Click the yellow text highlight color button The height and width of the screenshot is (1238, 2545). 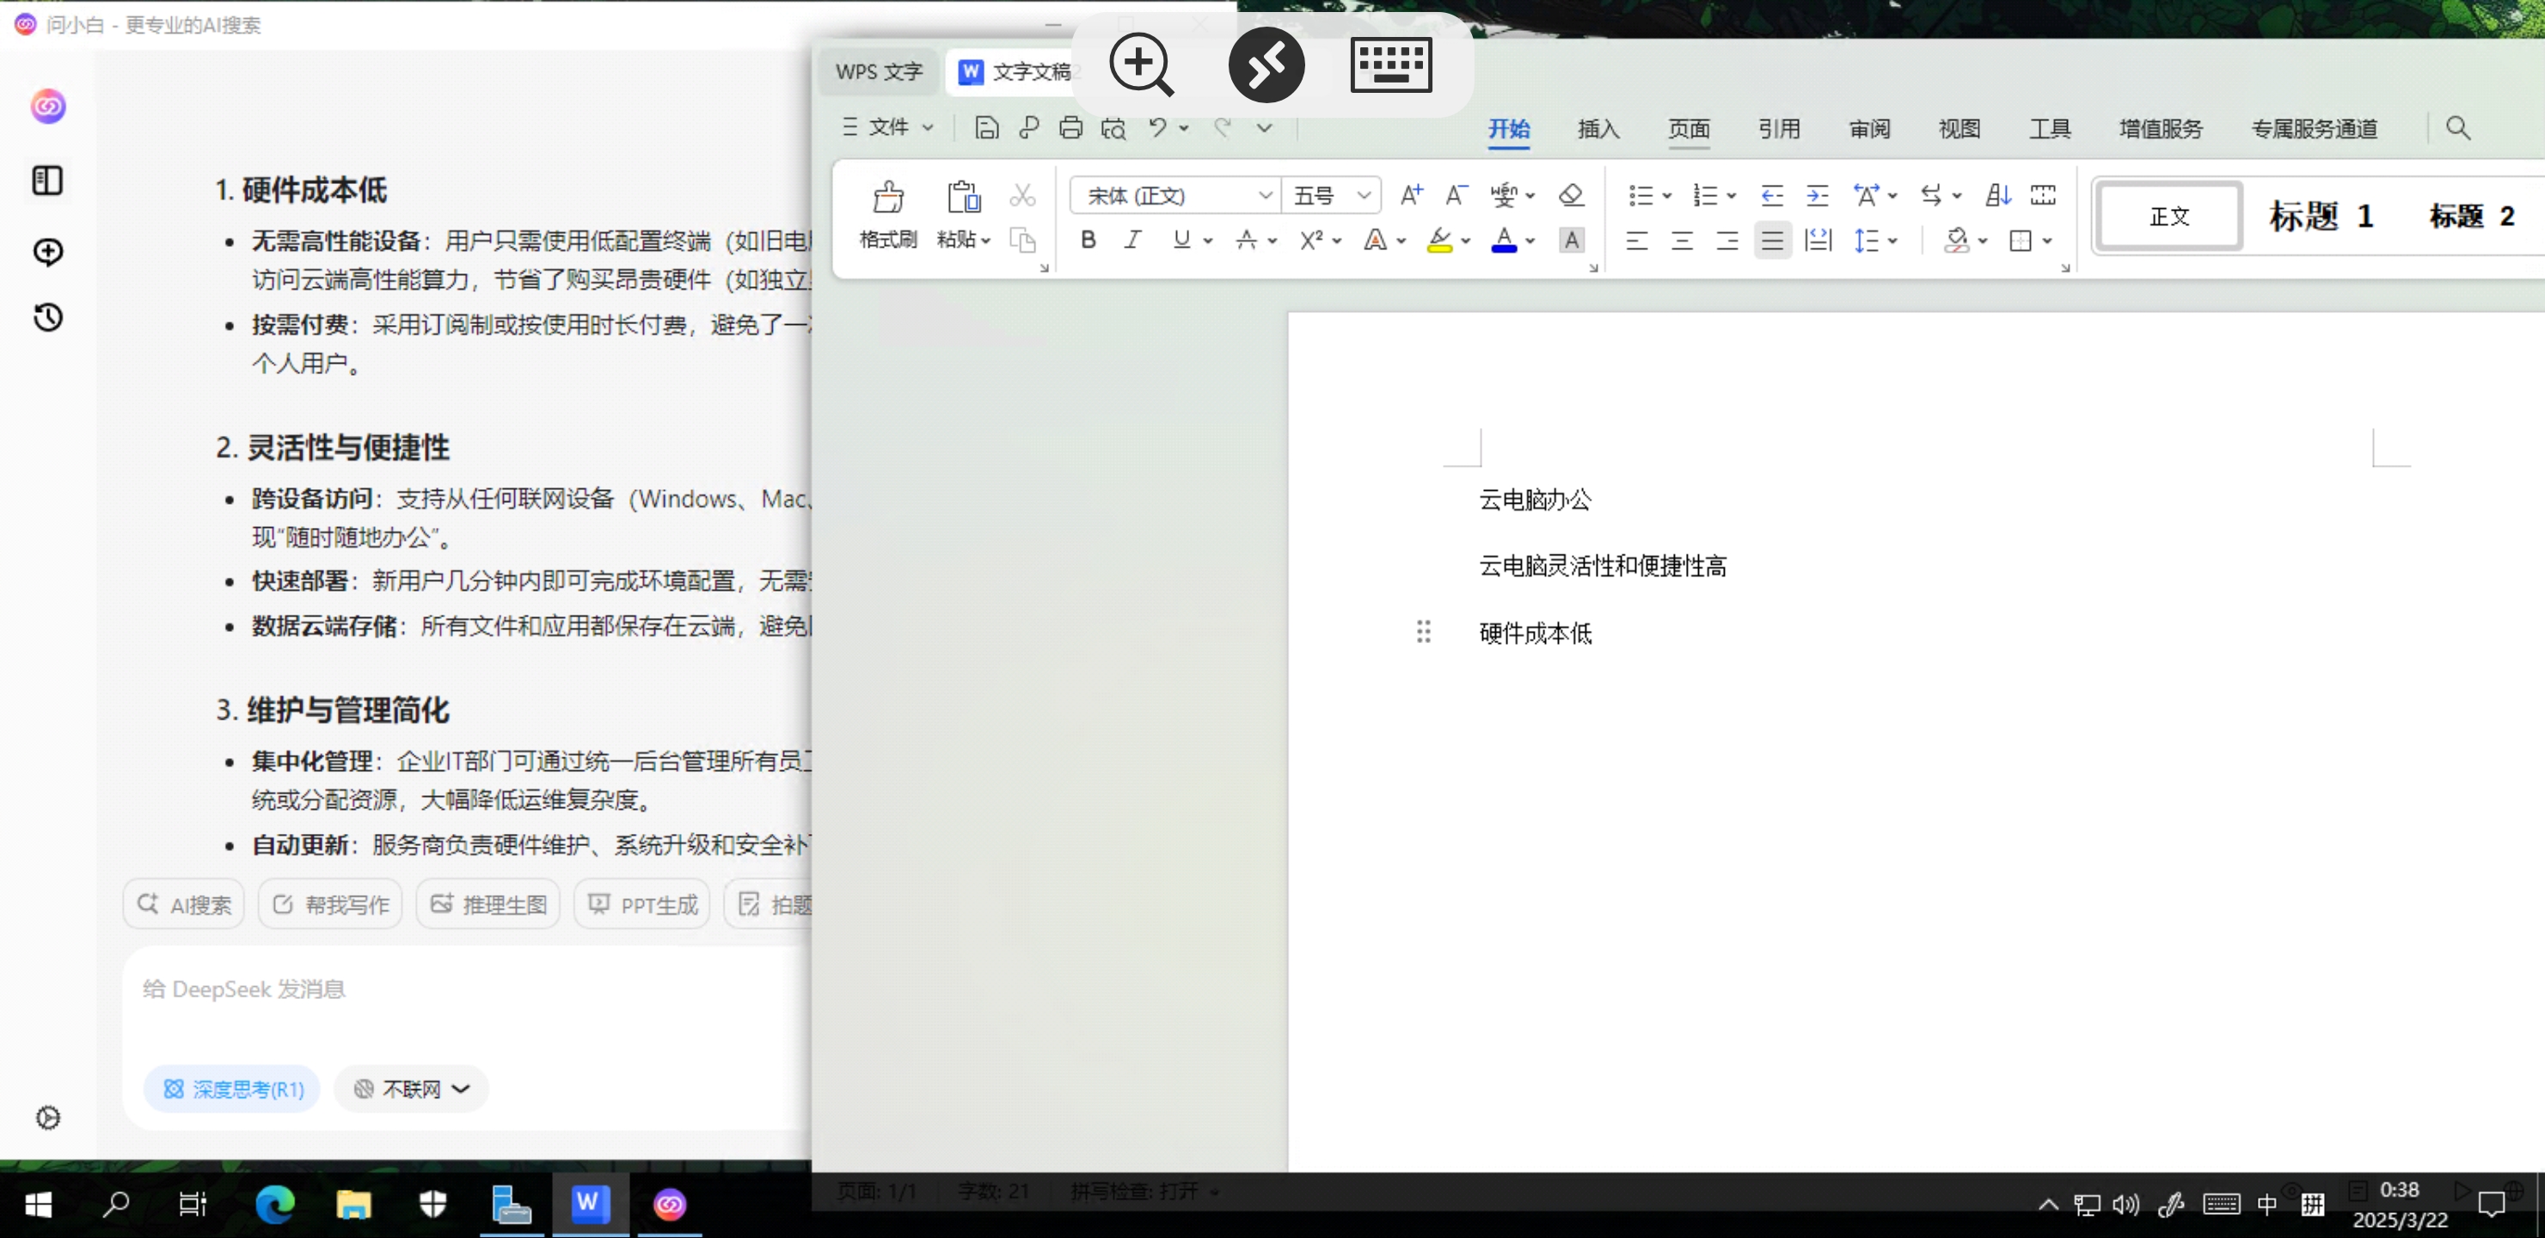pyautogui.click(x=1439, y=240)
